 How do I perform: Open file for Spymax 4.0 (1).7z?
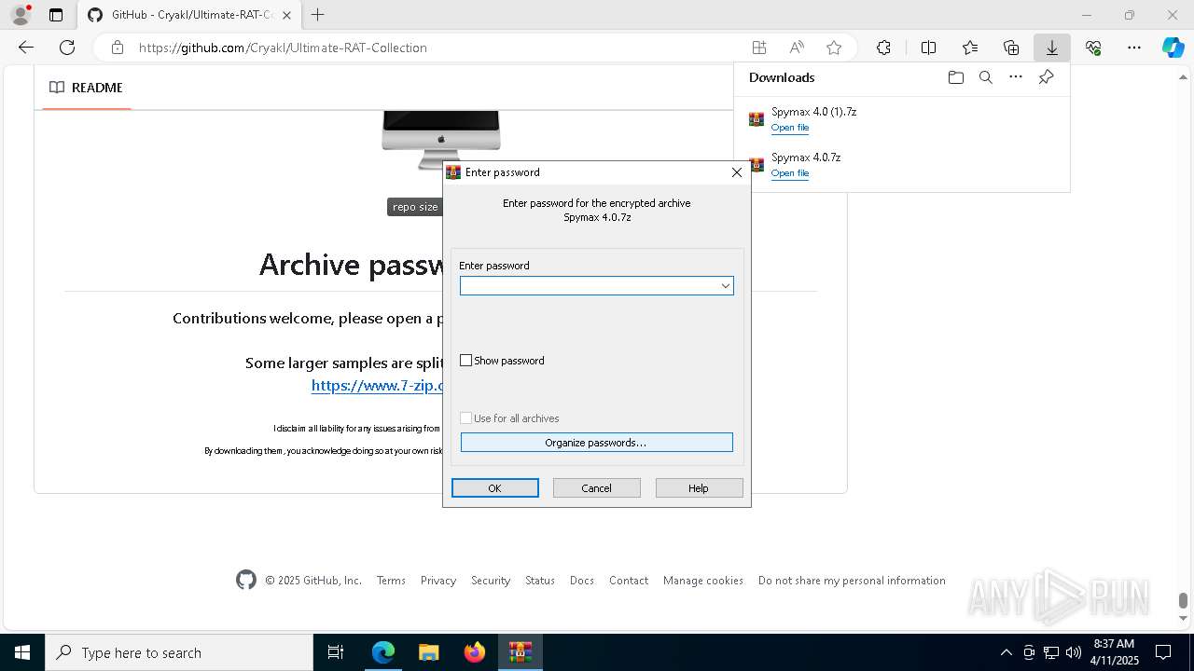(x=790, y=128)
